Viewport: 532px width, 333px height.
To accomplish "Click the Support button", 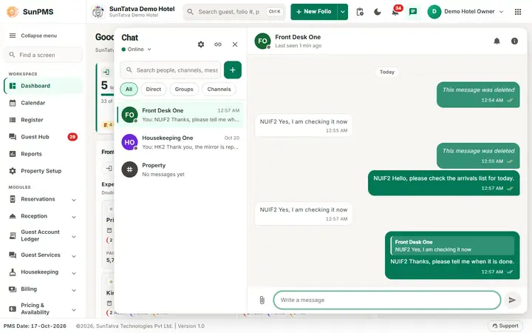I will pos(505,326).
